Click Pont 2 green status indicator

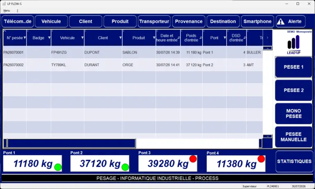(125, 167)
